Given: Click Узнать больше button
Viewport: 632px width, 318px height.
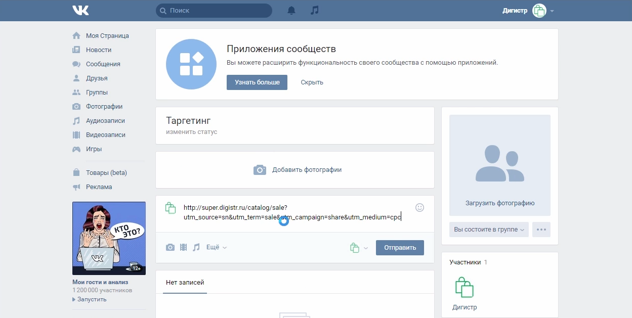Looking at the screenshot, I should pos(257,82).
